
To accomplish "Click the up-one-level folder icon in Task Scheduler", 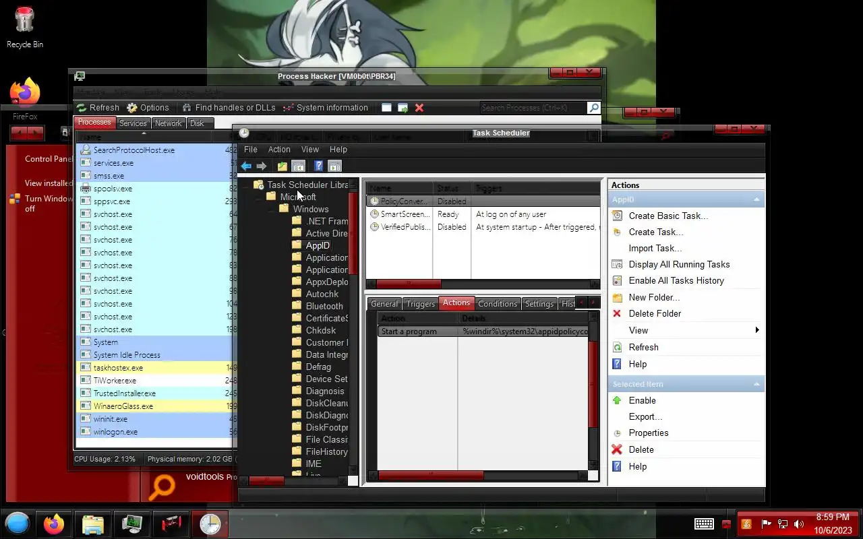I will [x=282, y=166].
